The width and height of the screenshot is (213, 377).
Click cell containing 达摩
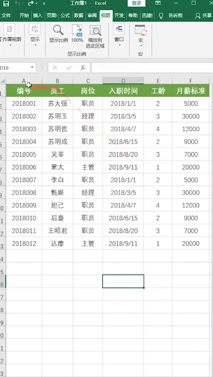pos(57,243)
